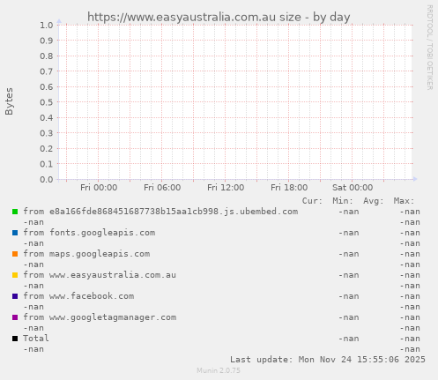Image resolution: width=438 pixels, height=380 pixels.
Task: Click the yellow www.easyaustralia.com.au legend swatch
Action: pos(15,275)
